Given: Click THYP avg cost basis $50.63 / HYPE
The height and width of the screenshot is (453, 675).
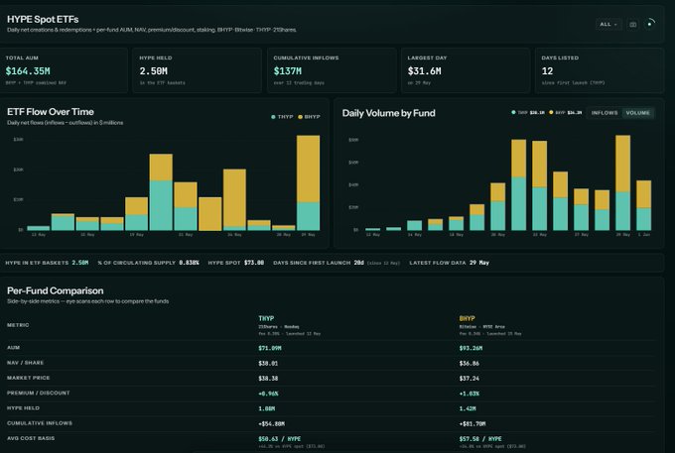Looking at the screenshot, I should pyautogui.click(x=279, y=439).
